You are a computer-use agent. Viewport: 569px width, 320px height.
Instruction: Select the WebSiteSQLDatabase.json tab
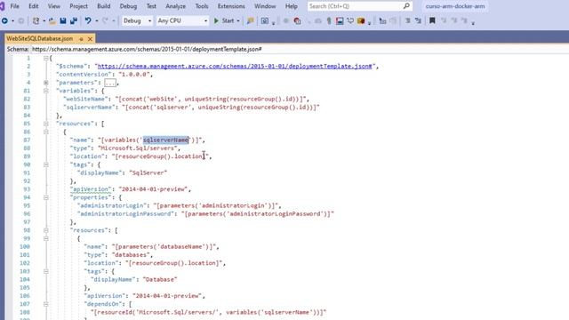(x=39, y=38)
